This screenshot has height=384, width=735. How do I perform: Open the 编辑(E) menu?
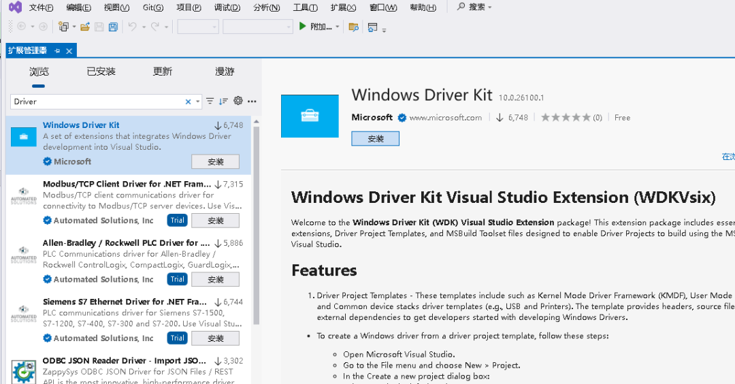click(x=78, y=7)
